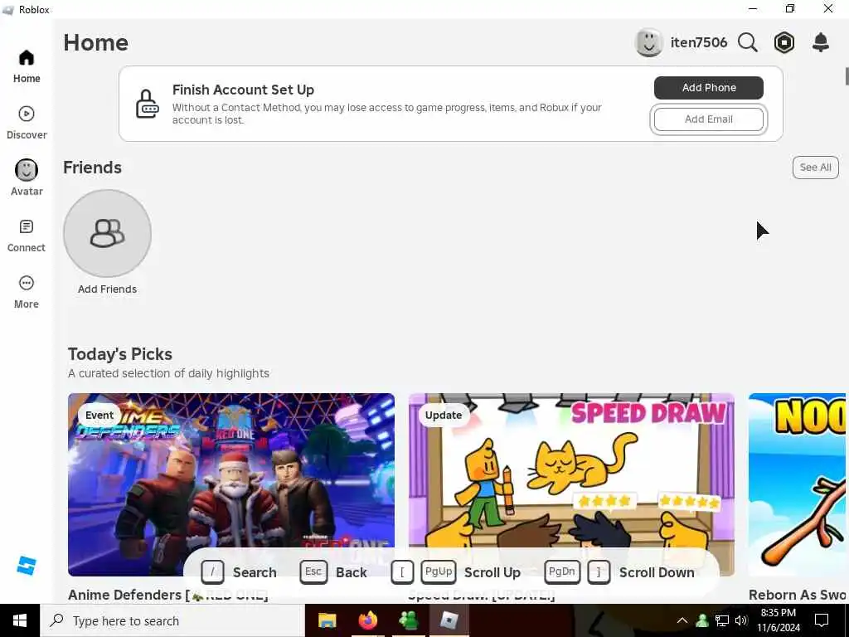Click the Today's Picks heading
Image resolution: width=849 pixels, height=637 pixels.
click(120, 354)
